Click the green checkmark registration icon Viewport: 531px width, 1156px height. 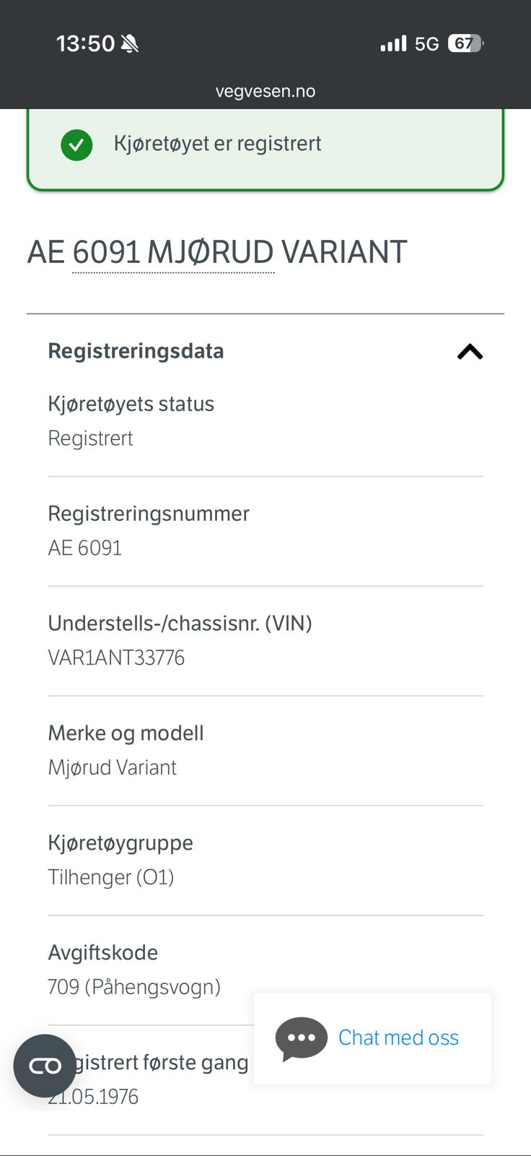pyautogui.click(x=76, y=144)
